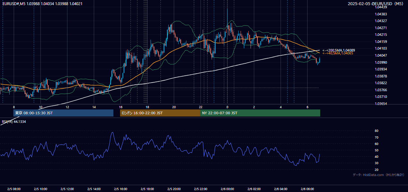Screen dimensions: 408x192
Task: Click the RSI 50 level label
Action: [376, 150]
